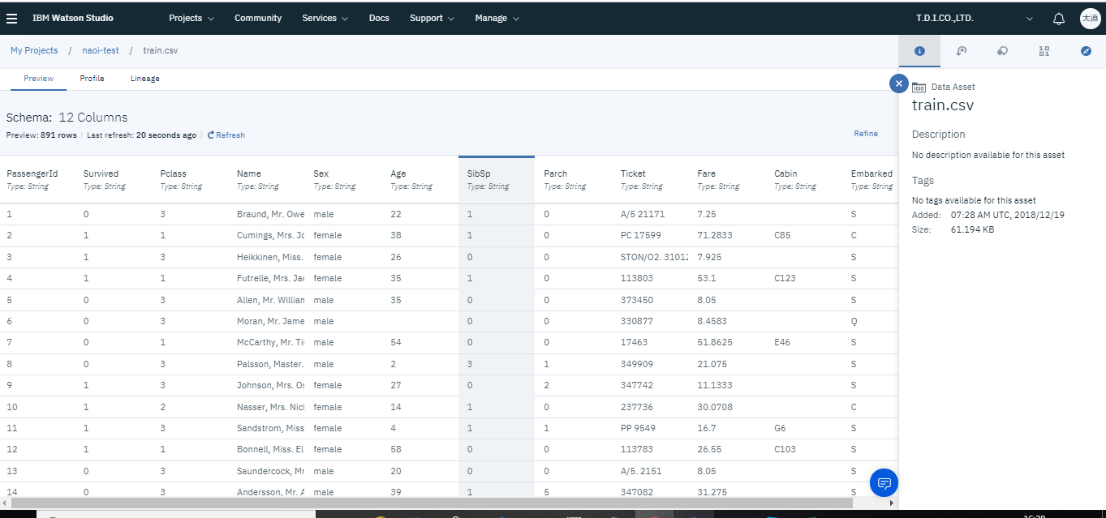Click the Refresh link
The image size is (1106, 518).
(226, 135)
